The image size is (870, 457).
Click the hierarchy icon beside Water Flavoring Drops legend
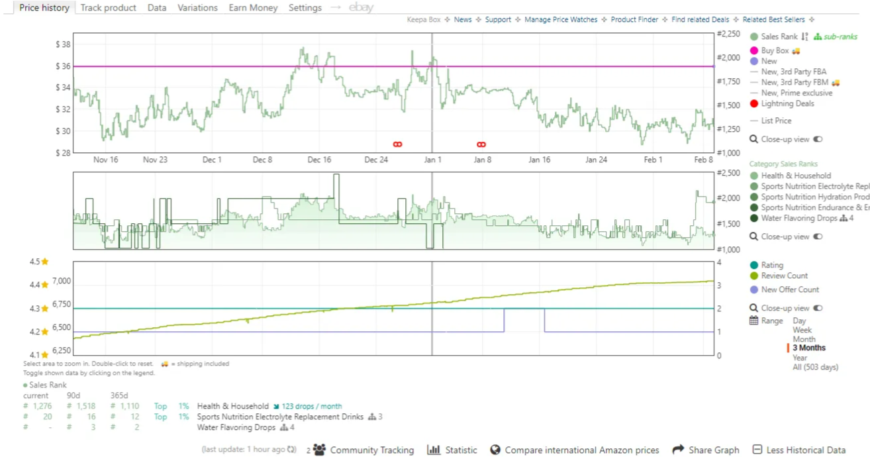(x=844, y=218)
